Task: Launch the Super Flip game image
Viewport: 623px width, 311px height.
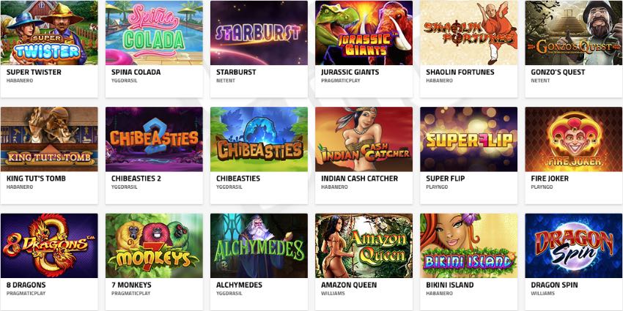Action: pos(469,139)
